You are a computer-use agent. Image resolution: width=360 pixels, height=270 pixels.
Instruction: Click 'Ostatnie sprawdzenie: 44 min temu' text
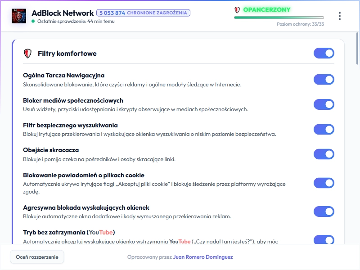(76, 21)
